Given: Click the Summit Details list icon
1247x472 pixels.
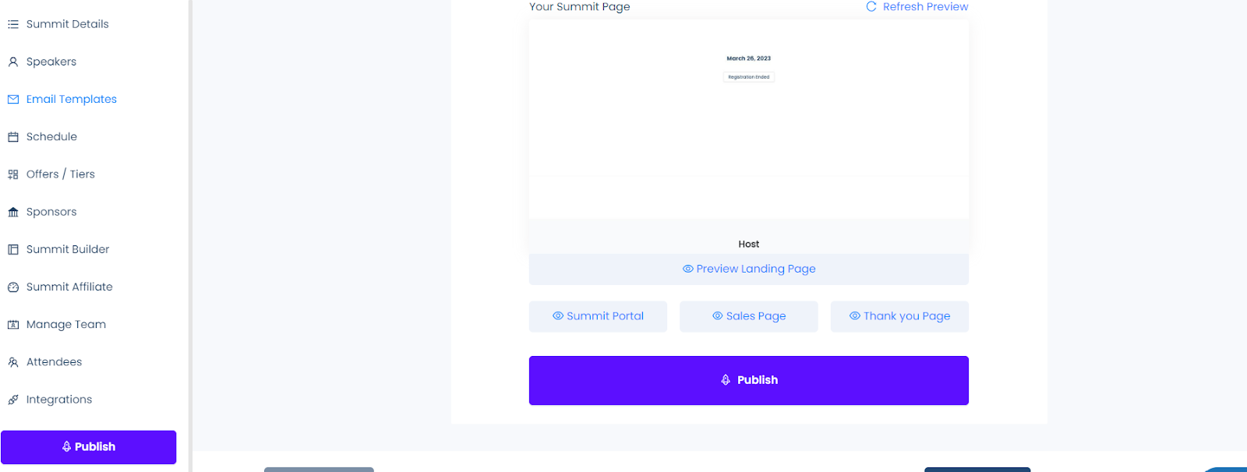Looking at the screenshot, I should click(x=13, y=24).
